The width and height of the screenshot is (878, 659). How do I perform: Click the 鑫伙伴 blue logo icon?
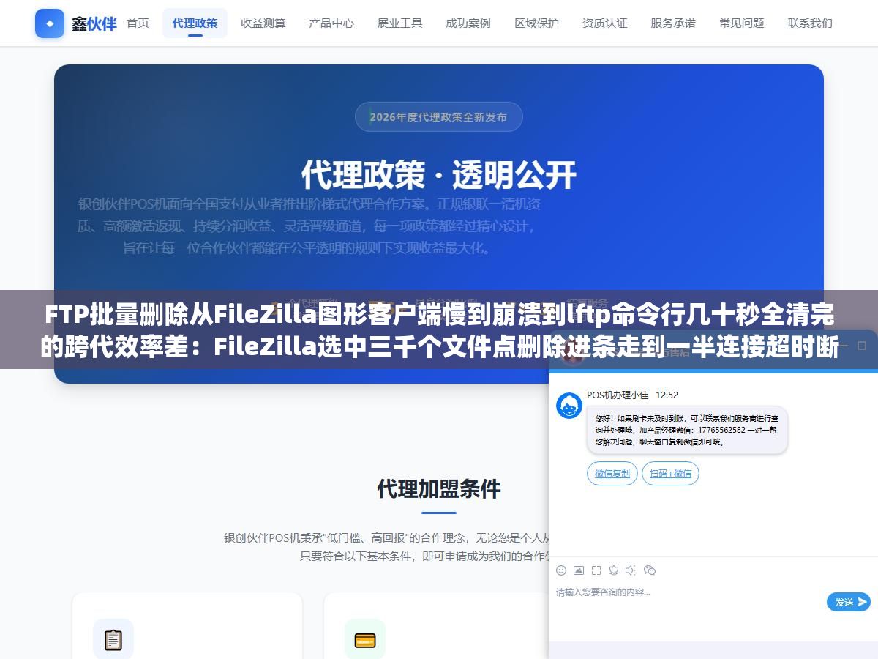pos(50,23)
